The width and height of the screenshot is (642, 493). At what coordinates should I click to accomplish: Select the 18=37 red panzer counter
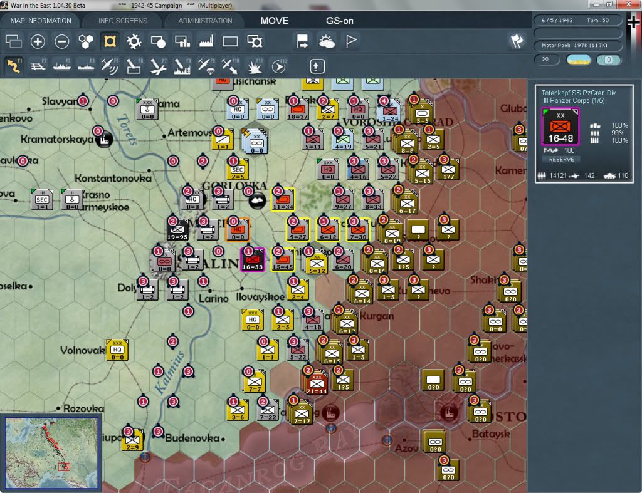(x=298, y=109)
